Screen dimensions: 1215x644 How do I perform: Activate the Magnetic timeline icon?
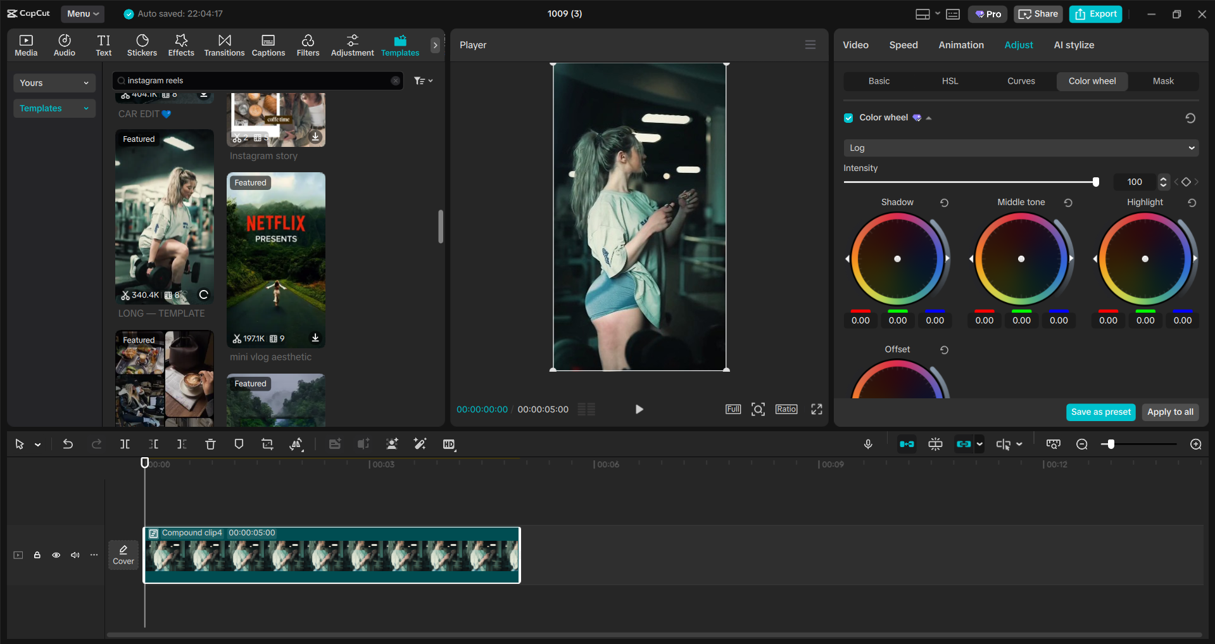tap(906, 444)
